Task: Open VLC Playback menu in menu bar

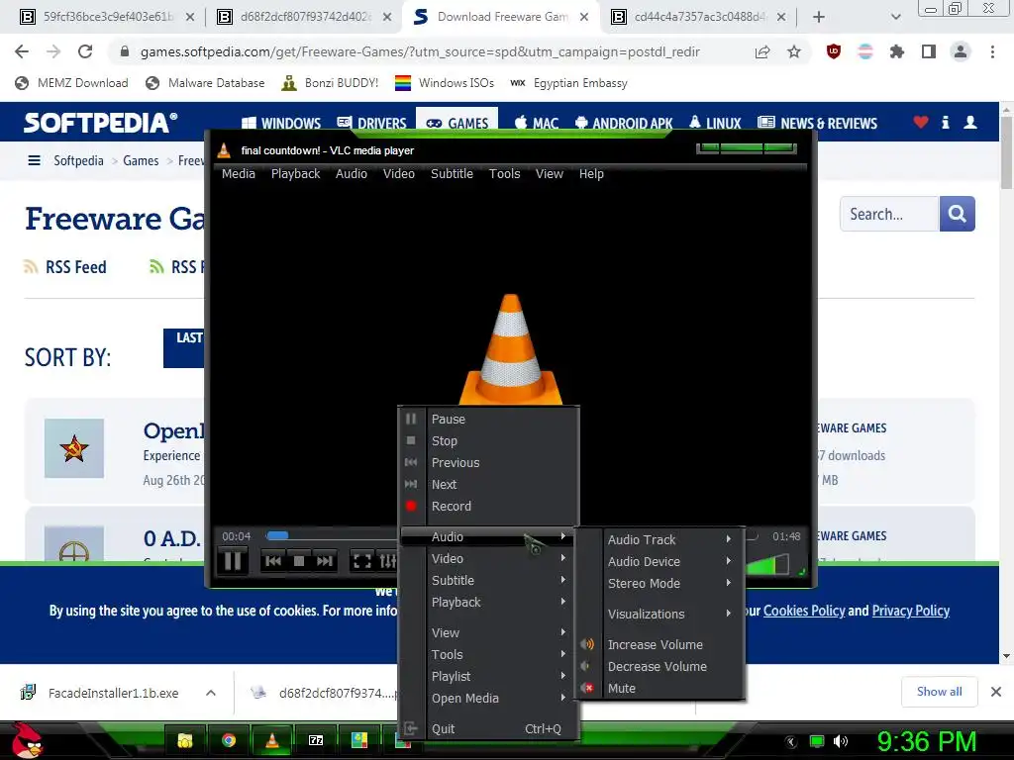Action: (295, 174)
